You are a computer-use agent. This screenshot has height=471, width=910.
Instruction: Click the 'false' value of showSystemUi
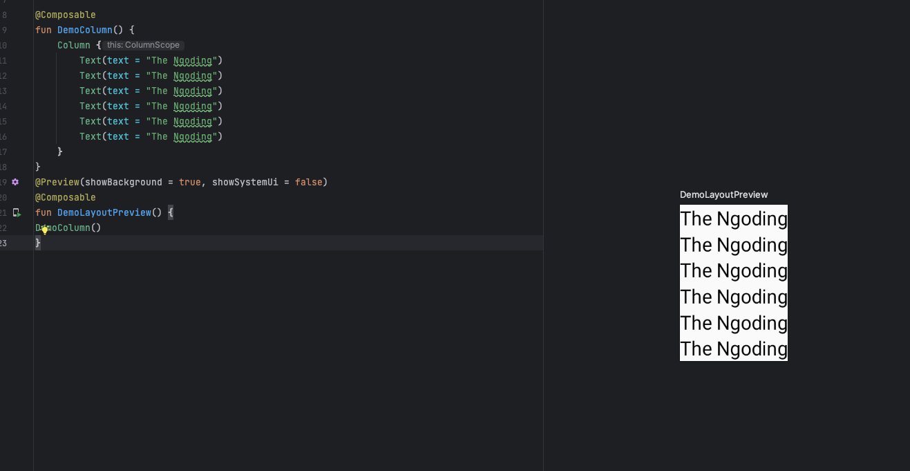tap(308, 182)
